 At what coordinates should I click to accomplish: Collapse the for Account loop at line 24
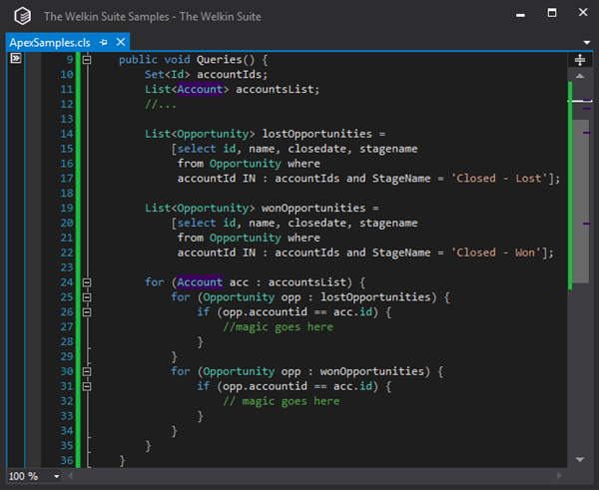[87, 282]
